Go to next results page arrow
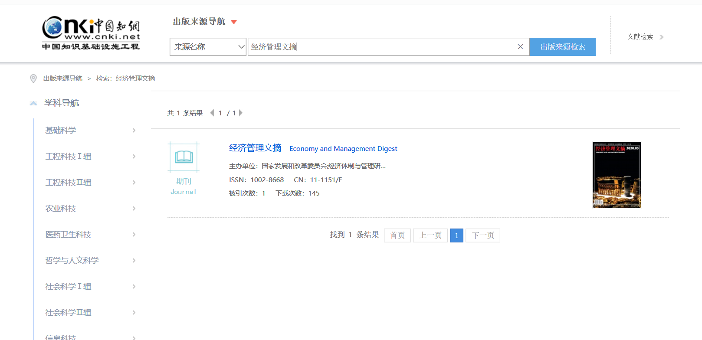 pos(241,113)
